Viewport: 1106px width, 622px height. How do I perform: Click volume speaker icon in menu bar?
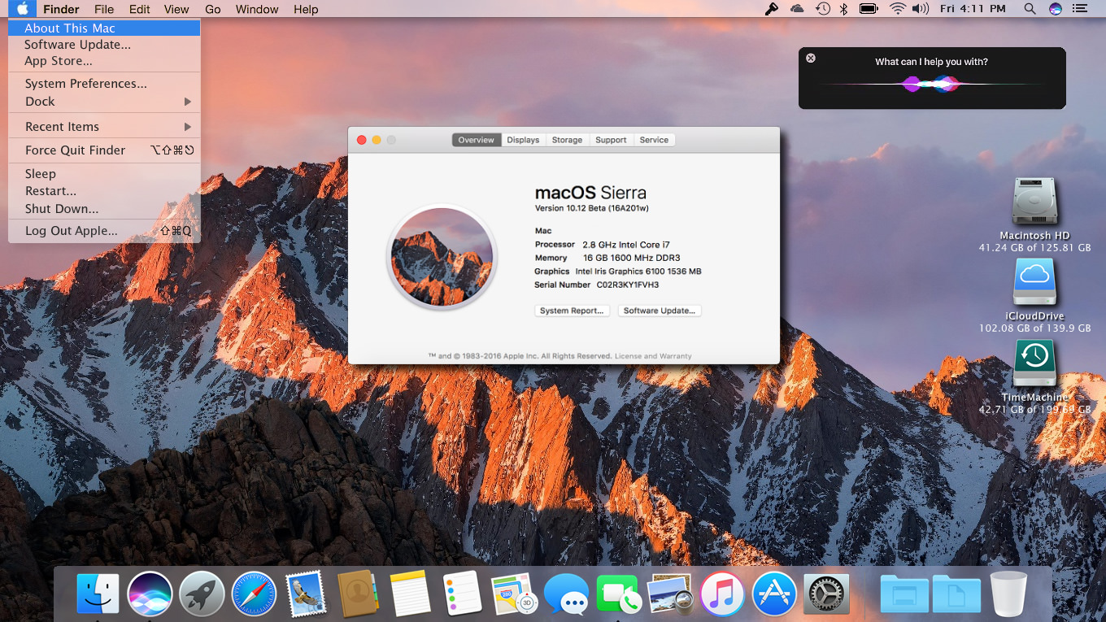click(x=921, y=9)
